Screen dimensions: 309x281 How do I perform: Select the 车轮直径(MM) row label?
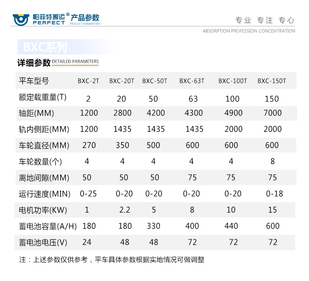click(44, 145)
